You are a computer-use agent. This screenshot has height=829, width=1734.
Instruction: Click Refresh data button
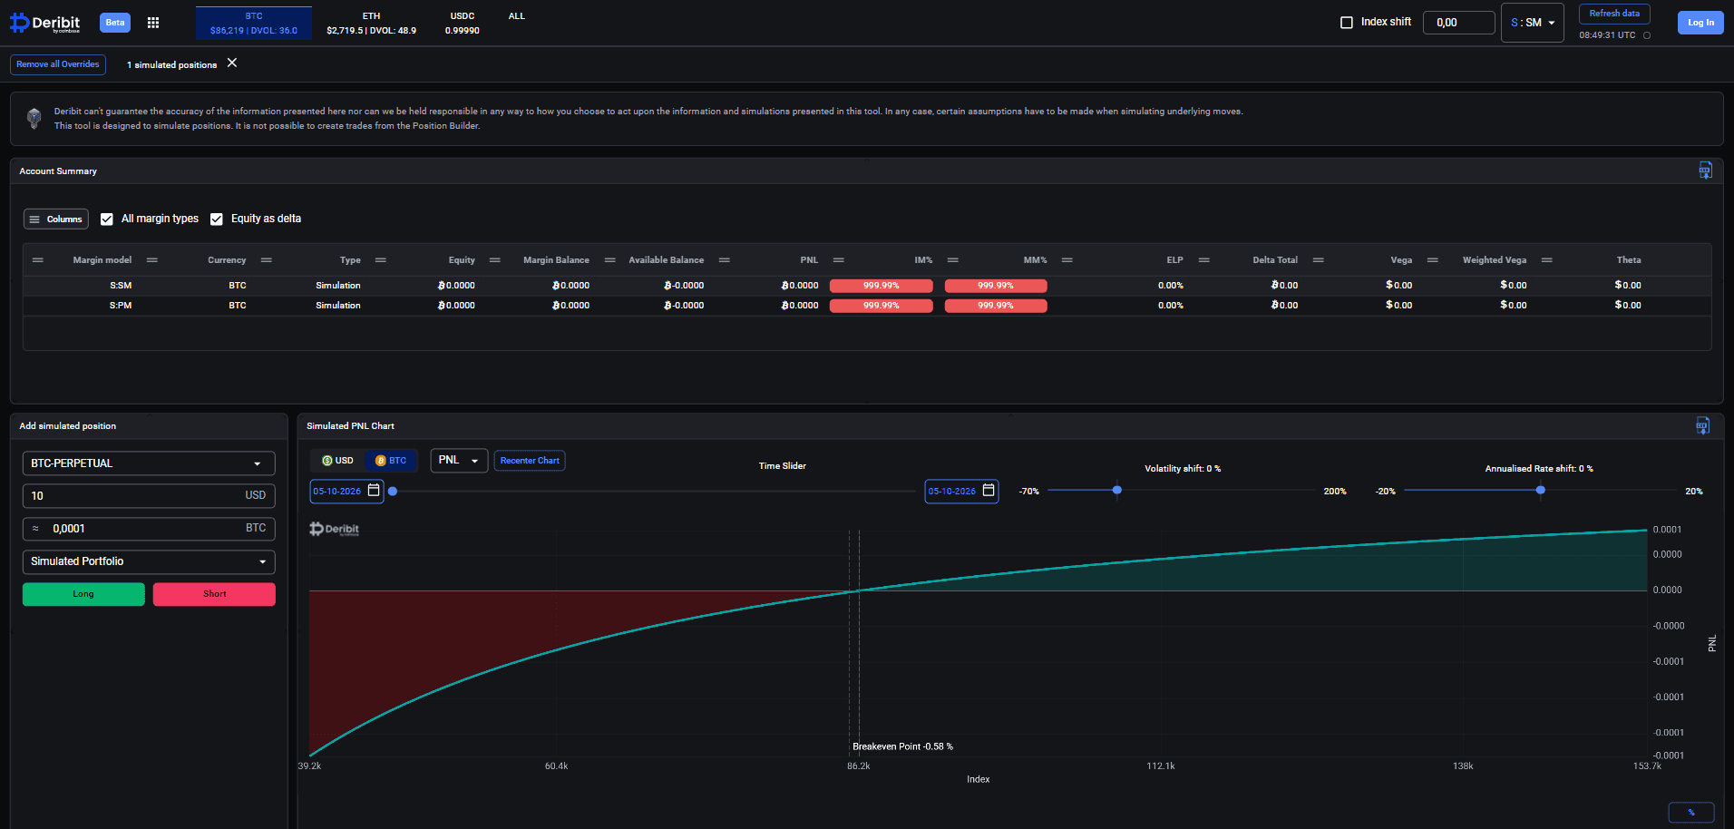click(1614, 14)
